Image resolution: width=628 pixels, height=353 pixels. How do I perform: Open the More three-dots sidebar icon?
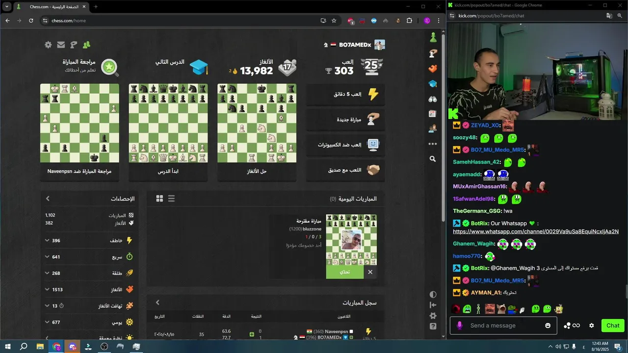[x=433, y=144]
